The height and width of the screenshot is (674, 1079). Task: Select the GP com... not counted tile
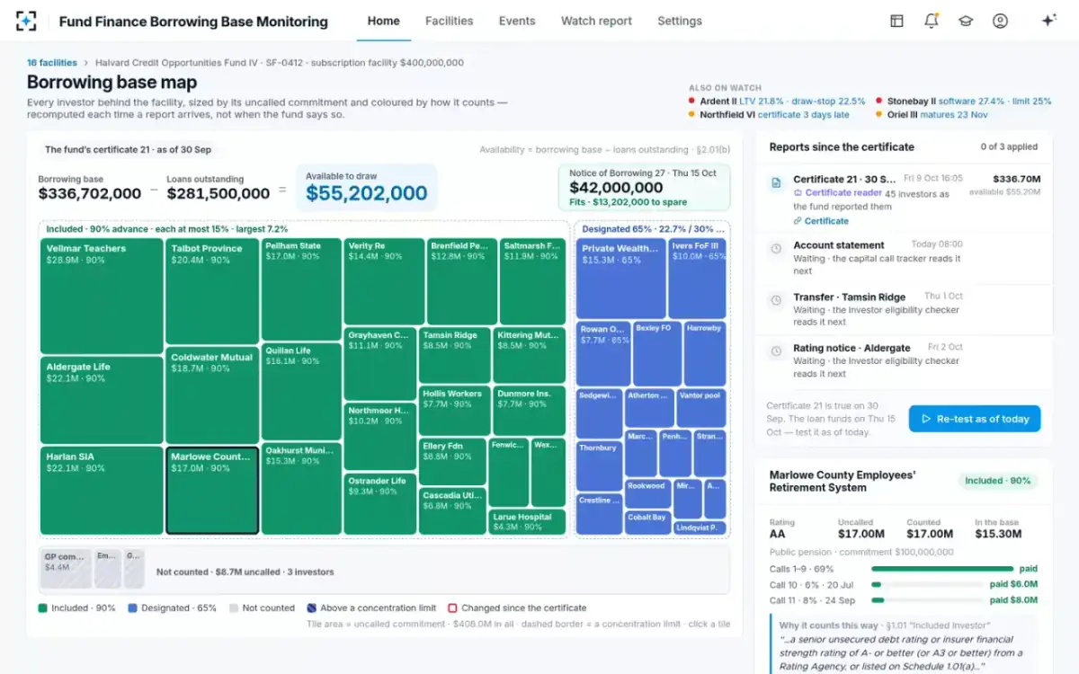pos(67,569)
